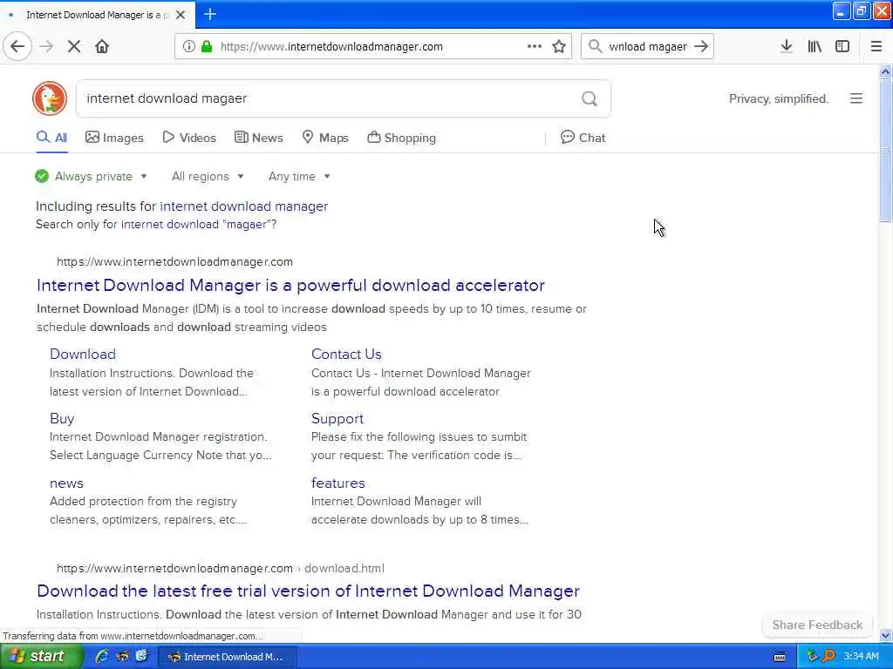Screen dimensions: 893x669
Task: Open the Firefox home page icon
Action: point(102,47)
